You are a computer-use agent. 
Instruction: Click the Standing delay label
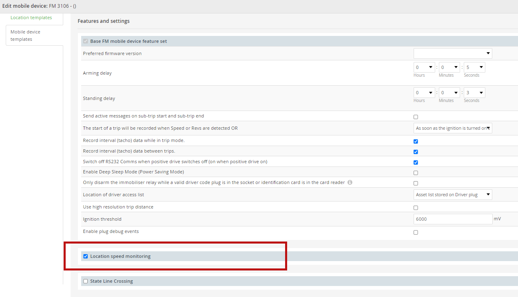[x=99, y=98]
